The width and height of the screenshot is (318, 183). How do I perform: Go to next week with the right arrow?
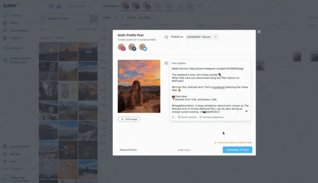[x=122, y=18]
